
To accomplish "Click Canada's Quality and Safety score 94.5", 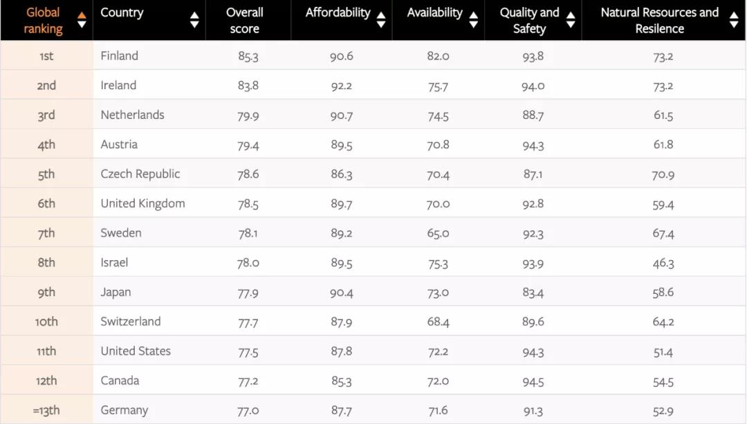I will (x=533, y=381).
